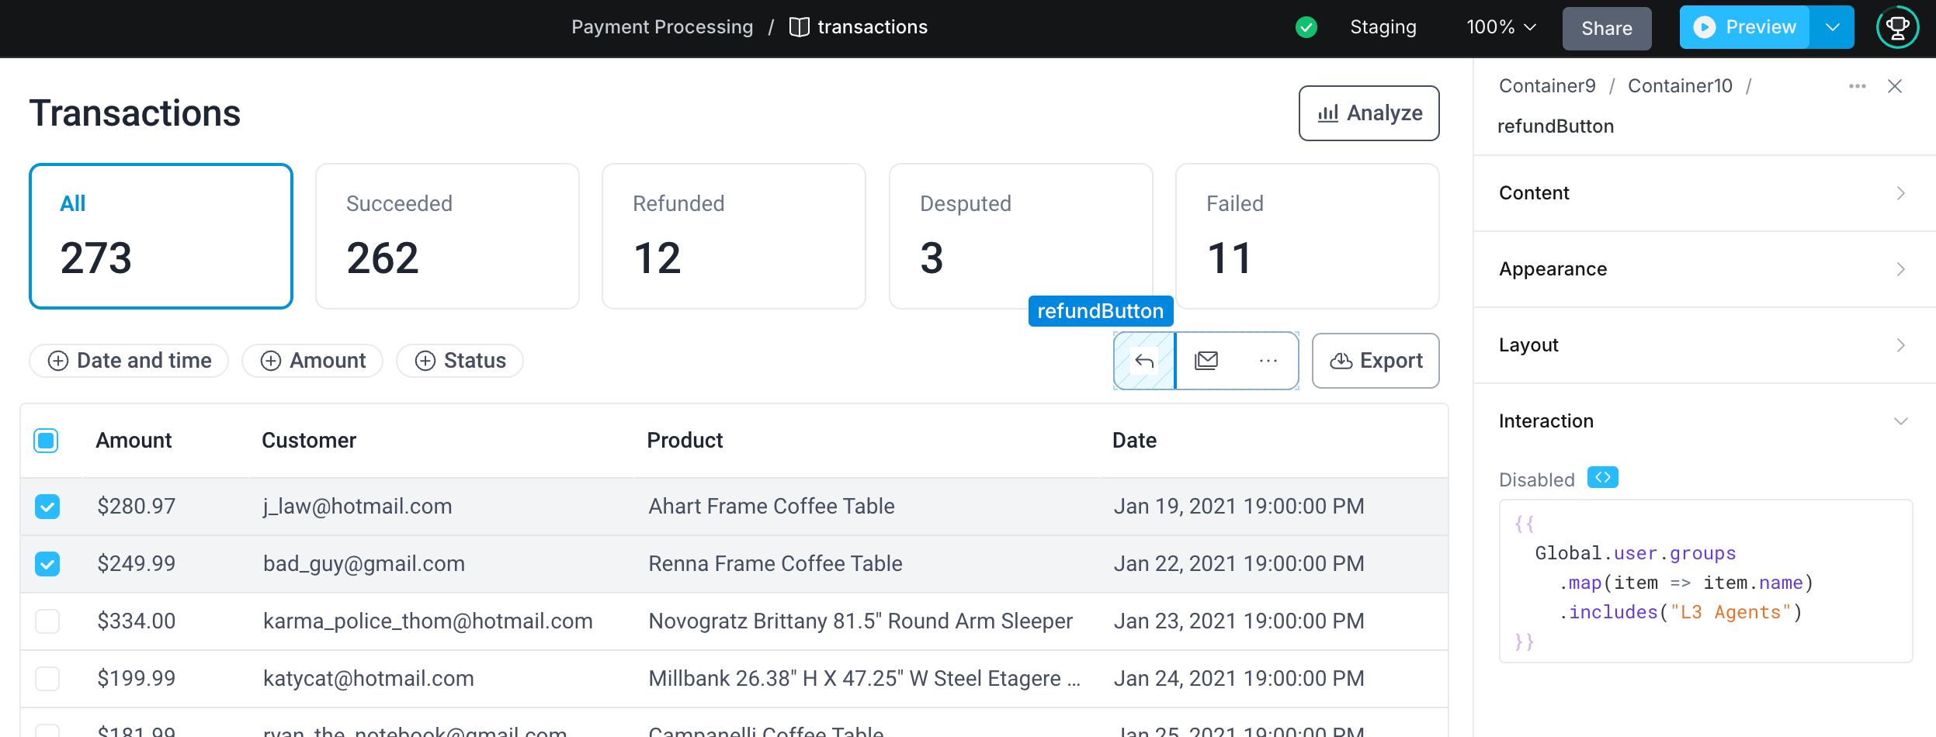Uncheck the bad_guy@gmail.com transaction row
This screenshot has width=1936, height=737.
[47, 564]
